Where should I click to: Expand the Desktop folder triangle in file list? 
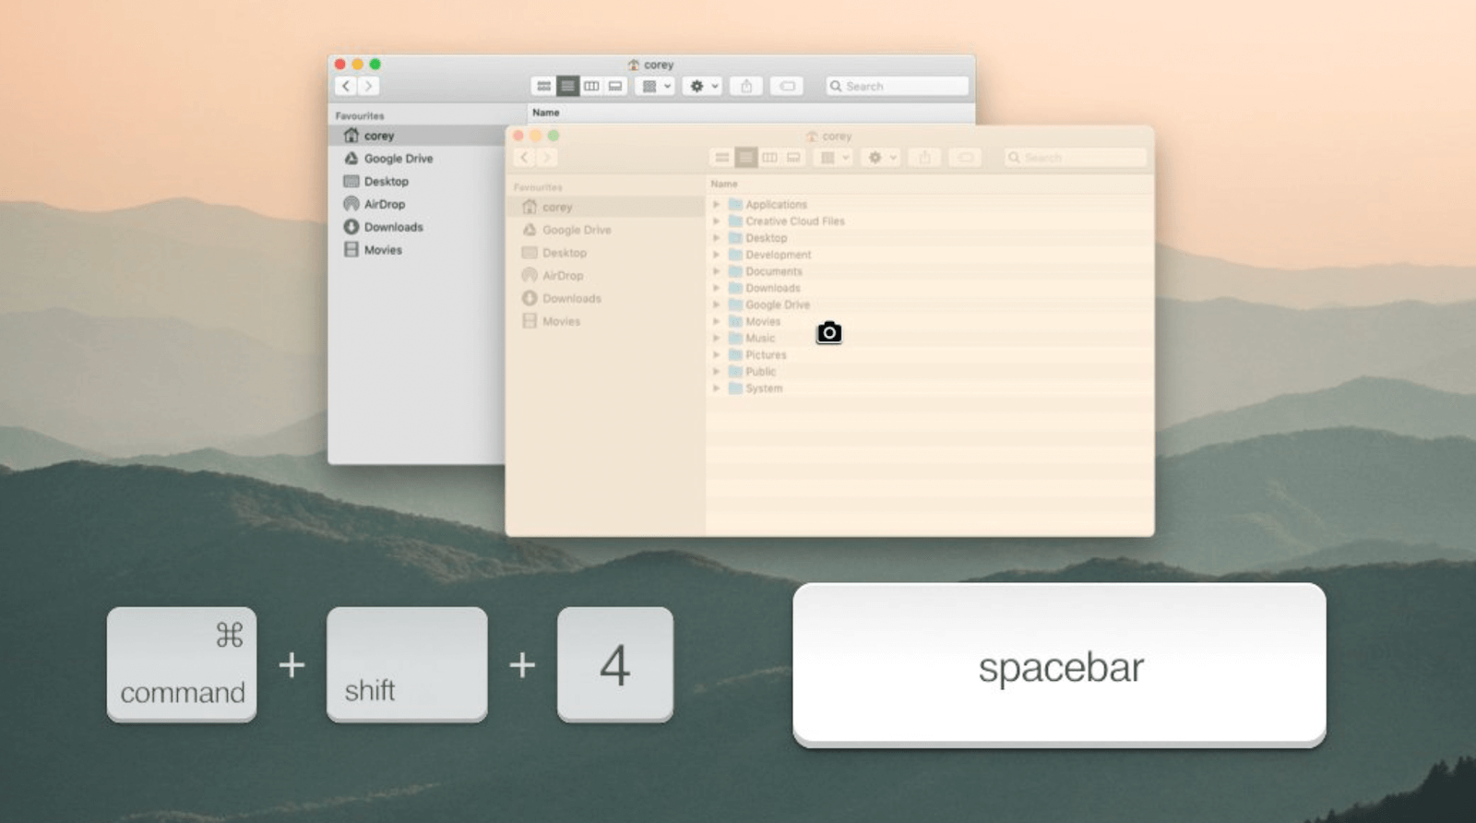click(716, 238)
